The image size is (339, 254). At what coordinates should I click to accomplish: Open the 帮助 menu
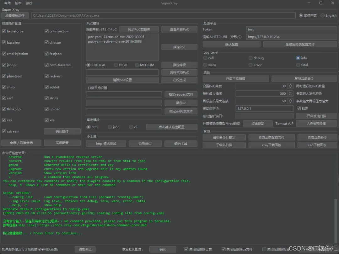coord(7,3)
